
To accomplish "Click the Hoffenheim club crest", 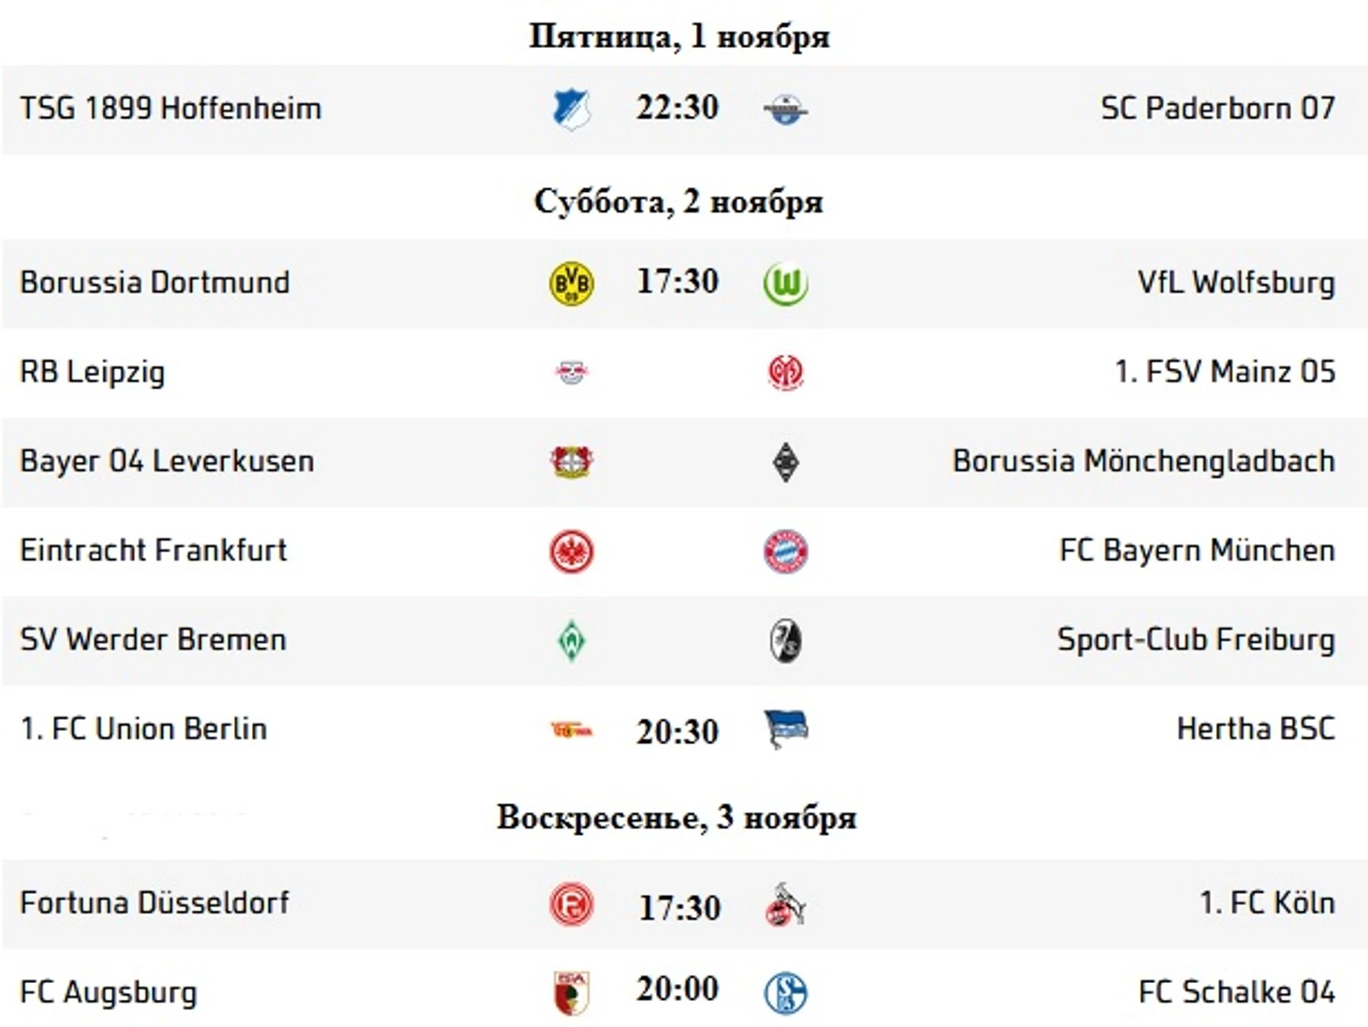I will point(571,109).
